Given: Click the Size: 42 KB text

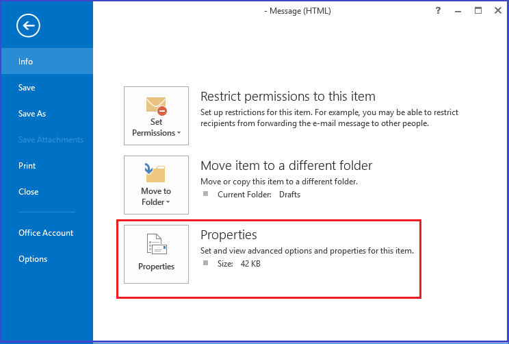Looking at the screenshot, I should 239,263.
